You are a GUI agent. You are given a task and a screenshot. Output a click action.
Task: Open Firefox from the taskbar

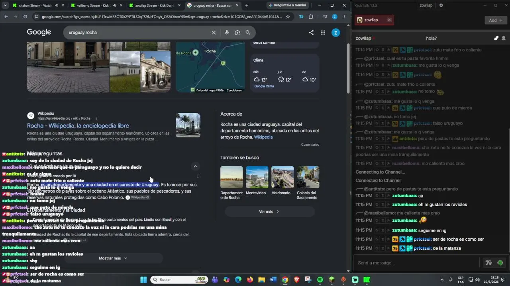250,280
